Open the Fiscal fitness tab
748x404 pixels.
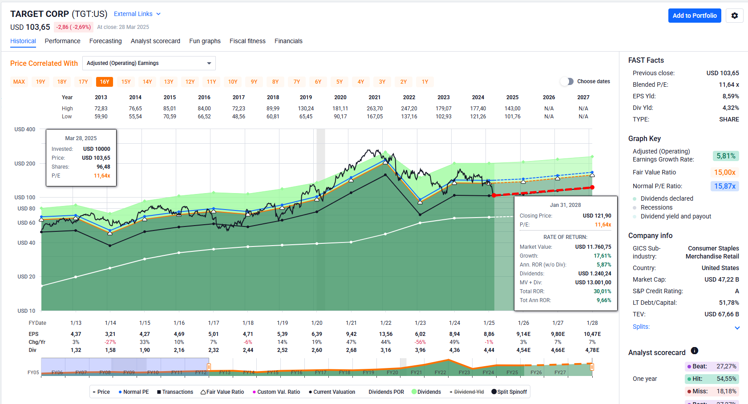[x=247, y=41]
